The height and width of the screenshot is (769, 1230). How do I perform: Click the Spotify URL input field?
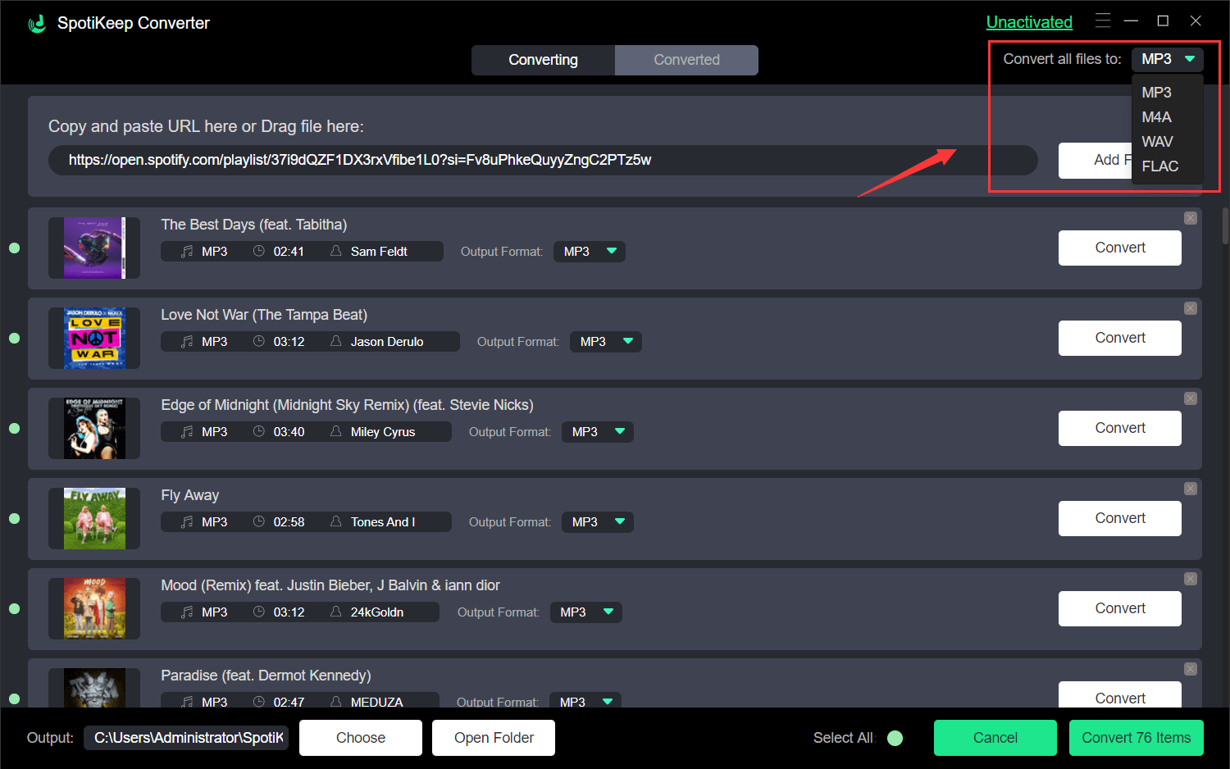pyautogui.click(x=543, y=161)
